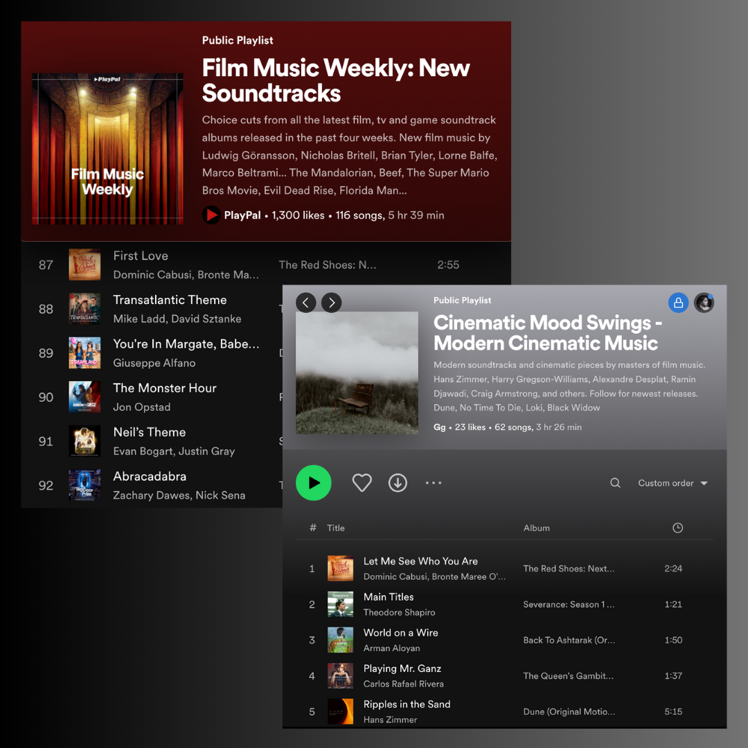Open the three-dot more options menu
This screenshot has width=748, height=748.
tap(434, 483)
